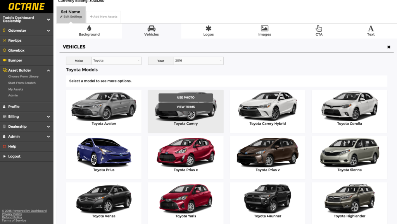Click the Glovebox sidebar icon
The height and width of the screenshot is (224, 397).
4,50
